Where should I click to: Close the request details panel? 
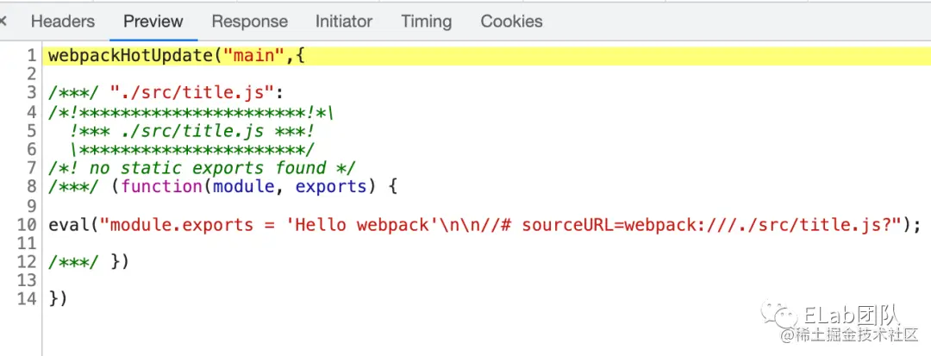pyautogui.click(x=3, y=22)
